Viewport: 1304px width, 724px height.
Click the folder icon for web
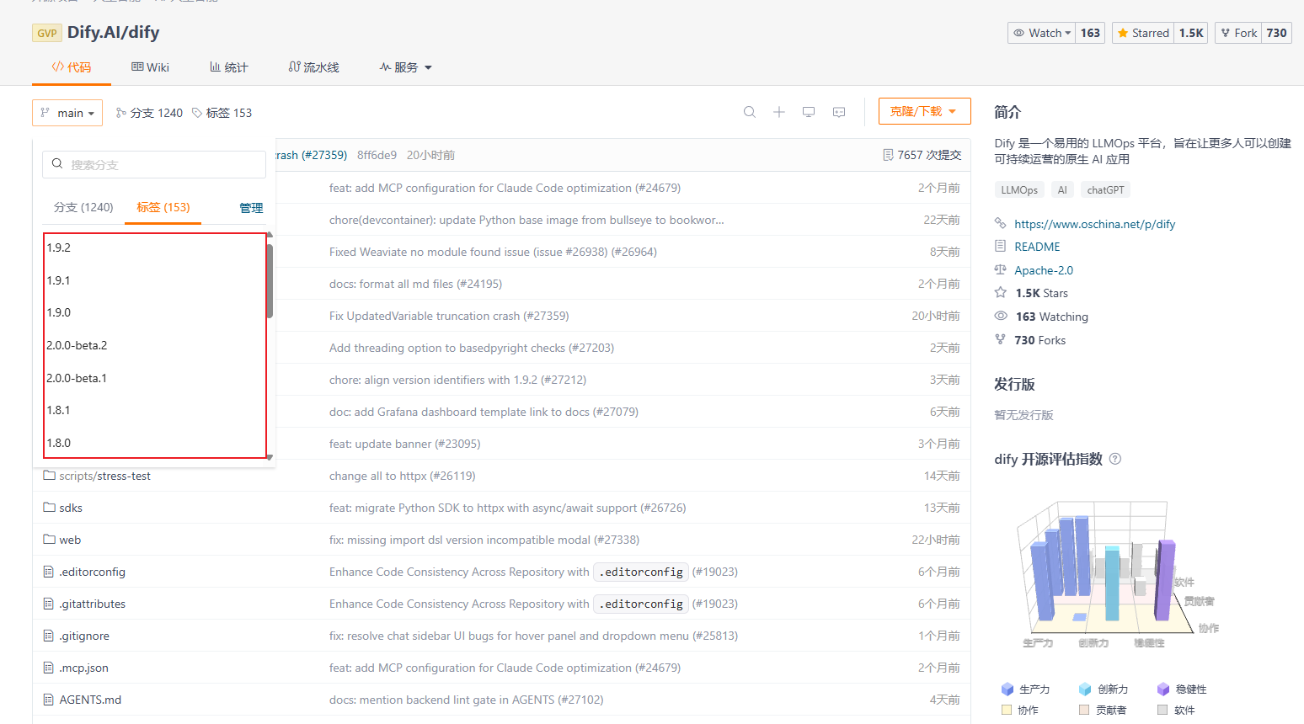coord(49,540)
